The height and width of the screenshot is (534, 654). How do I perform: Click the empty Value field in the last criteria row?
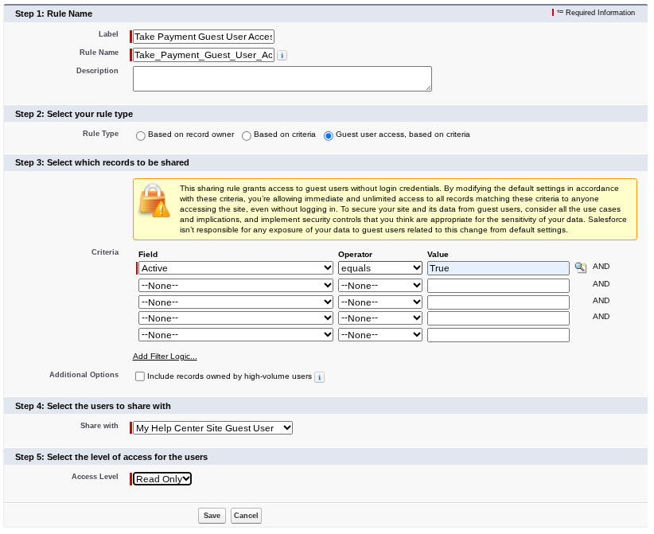(x=498, y=335)
